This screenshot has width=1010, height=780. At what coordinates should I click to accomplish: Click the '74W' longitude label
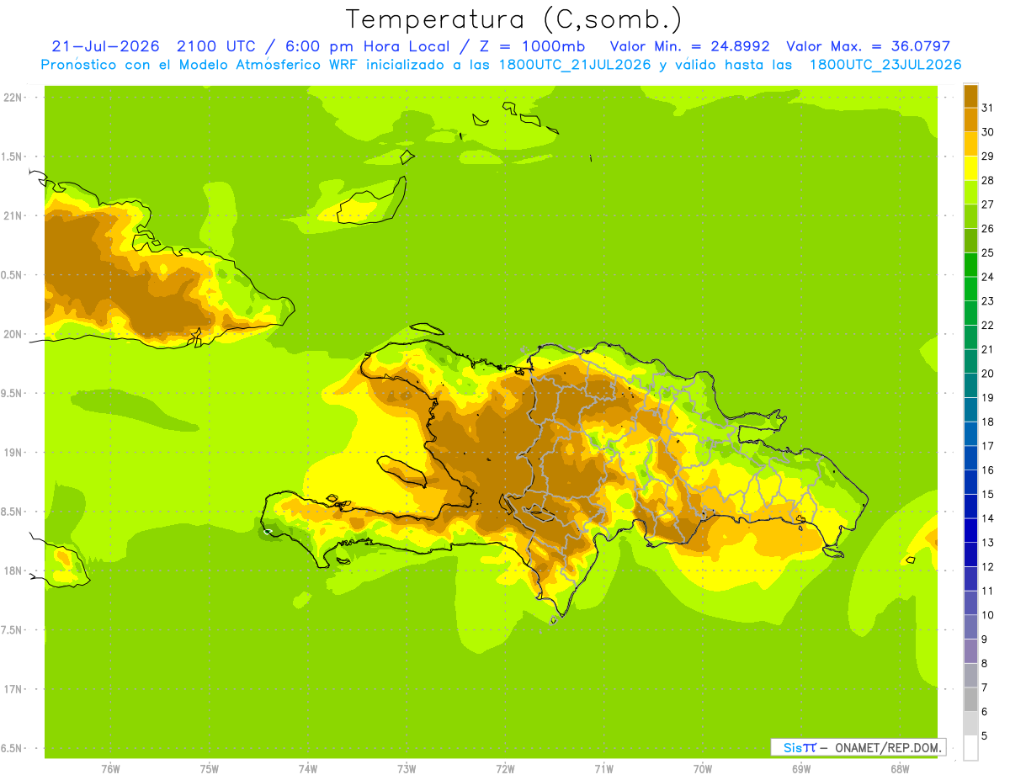click(x=308, y=768)
